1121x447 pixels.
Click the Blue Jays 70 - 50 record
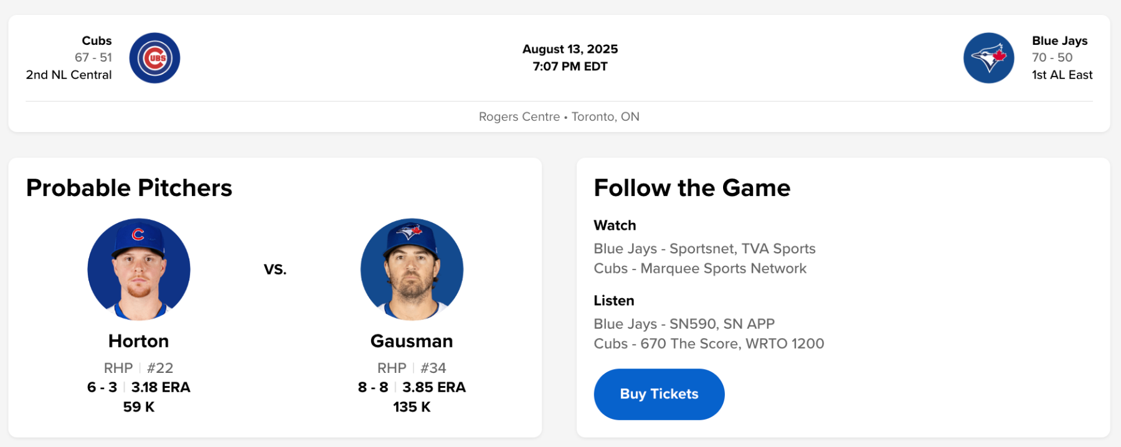1052,57
